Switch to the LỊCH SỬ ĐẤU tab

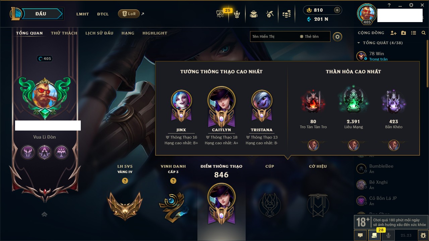(99, 33)
